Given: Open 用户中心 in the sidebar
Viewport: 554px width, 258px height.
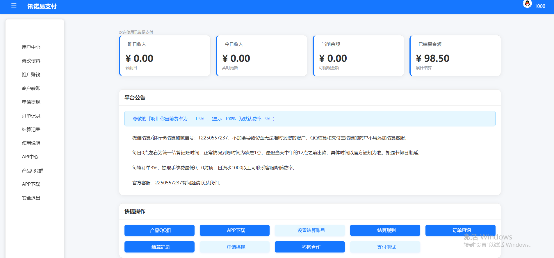Looking at the screenshot, I should pos(31,47).
